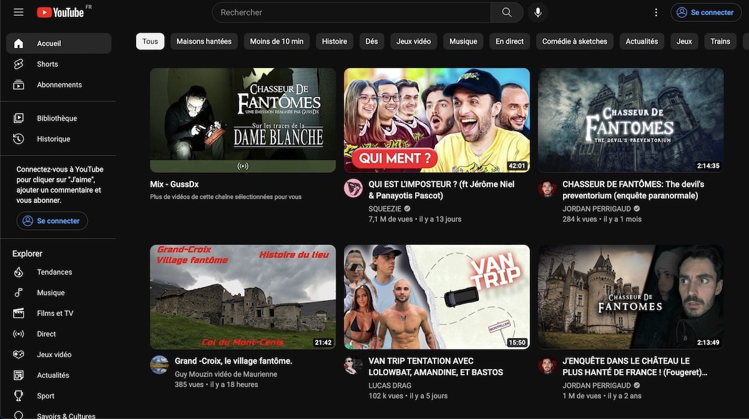Select the Maisons hantées filter chip
This screenshot has width=749, height=419.
tap(204, 41)
